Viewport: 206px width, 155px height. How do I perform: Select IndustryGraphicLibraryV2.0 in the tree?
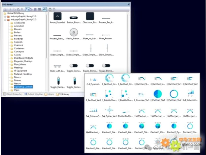click(24, 20)
